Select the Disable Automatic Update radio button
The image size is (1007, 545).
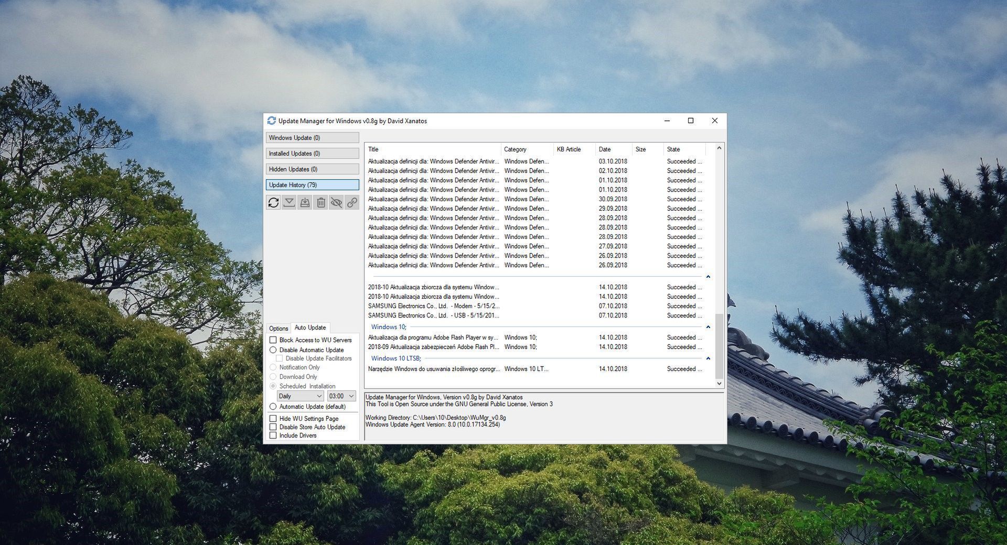(x=273, y=350)
